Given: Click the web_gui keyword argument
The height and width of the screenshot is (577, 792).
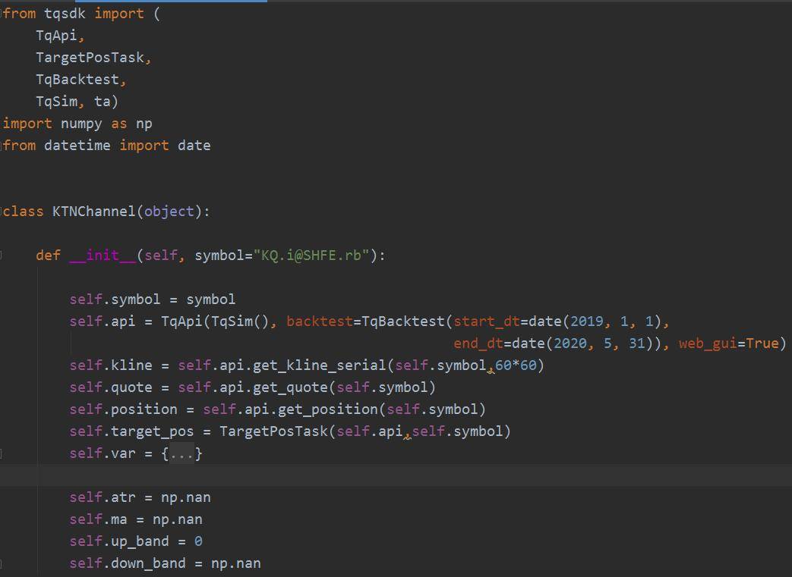Looking at the screenshot, I should [x=708, y=343].
